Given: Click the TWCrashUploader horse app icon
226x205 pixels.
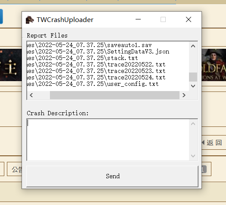Looking at the screenshot, I should pos(30,20).
